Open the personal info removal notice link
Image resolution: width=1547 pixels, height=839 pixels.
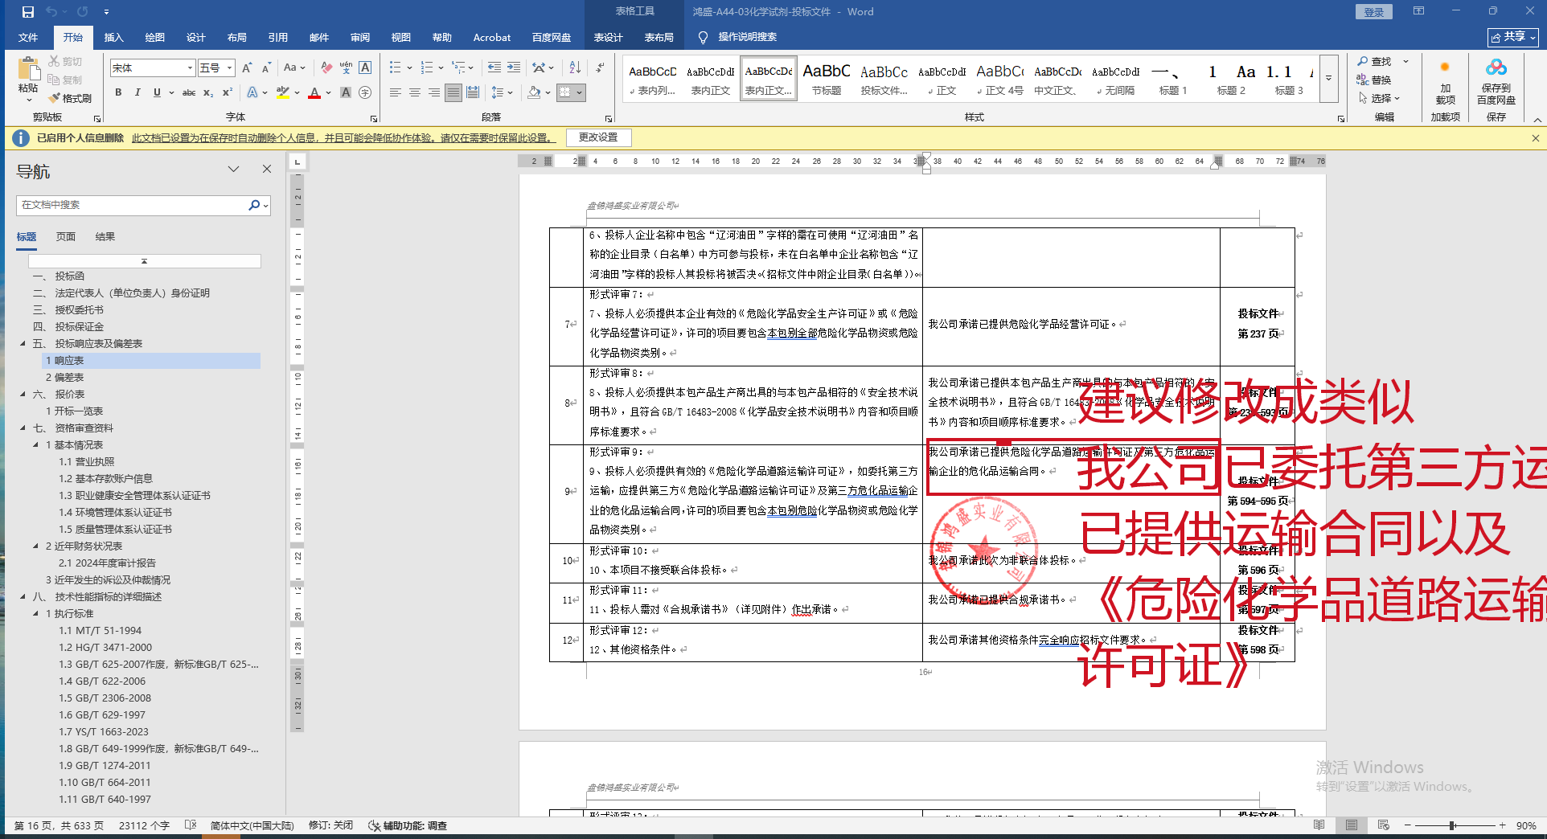343,138
